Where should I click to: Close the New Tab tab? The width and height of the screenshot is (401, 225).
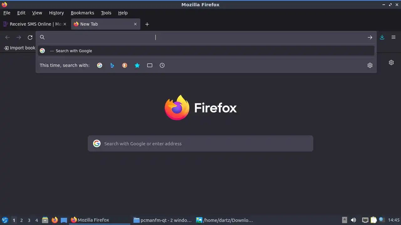click(x=135, y=24)
